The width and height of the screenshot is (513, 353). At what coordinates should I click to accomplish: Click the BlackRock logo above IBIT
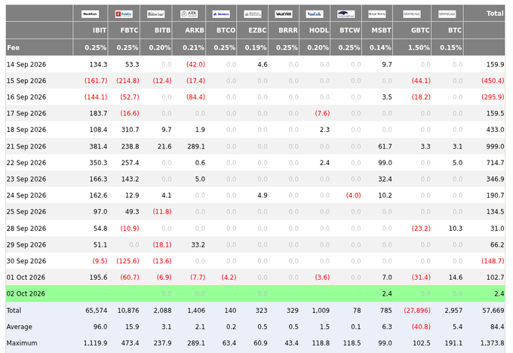pos(90,14)
